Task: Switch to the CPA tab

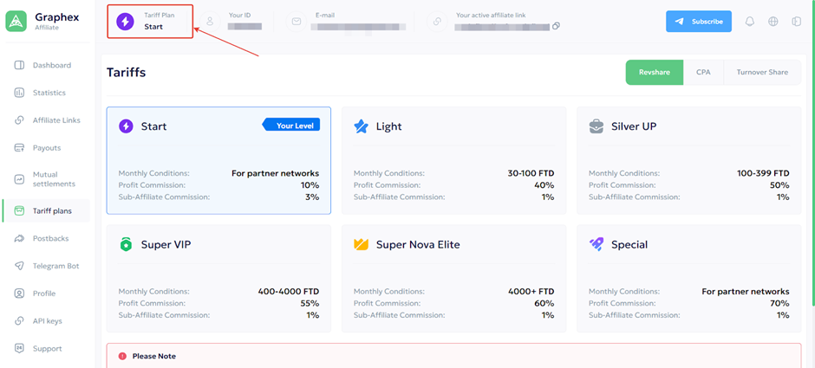Action: pyautogui.click(x=703, y=73)
